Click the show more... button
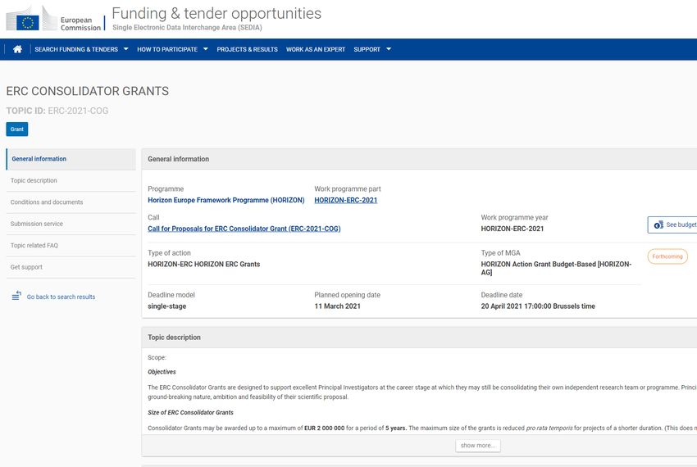The image size is (697, 467). (478, 445)
